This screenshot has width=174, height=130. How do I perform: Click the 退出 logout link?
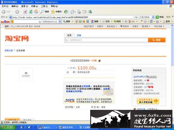click(x=31, y=26)
